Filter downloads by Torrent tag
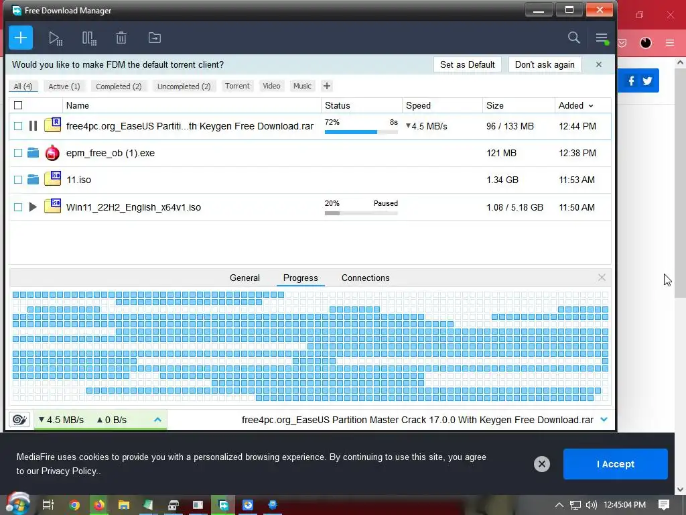The width and height of the screenshot is (686, 515). [x=237, y=86]
